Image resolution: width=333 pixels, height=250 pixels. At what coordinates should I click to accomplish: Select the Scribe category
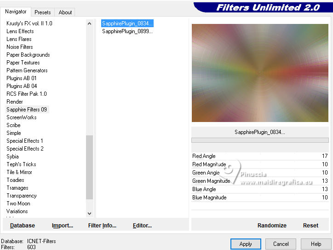coord(13,125)
